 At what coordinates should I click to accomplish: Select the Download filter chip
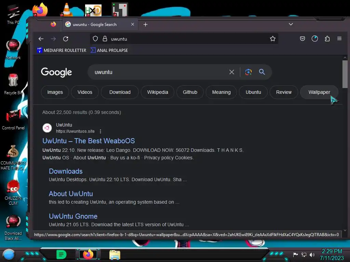[x=120, y=92]
